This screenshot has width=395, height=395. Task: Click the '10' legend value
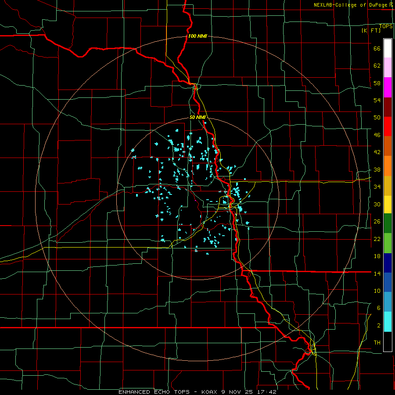pyautogui.click(x=377, y=291)
